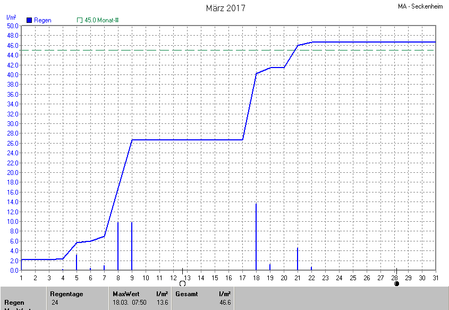Click the März 2017 chart title
The image size is (449, 310).
point(225,8)
